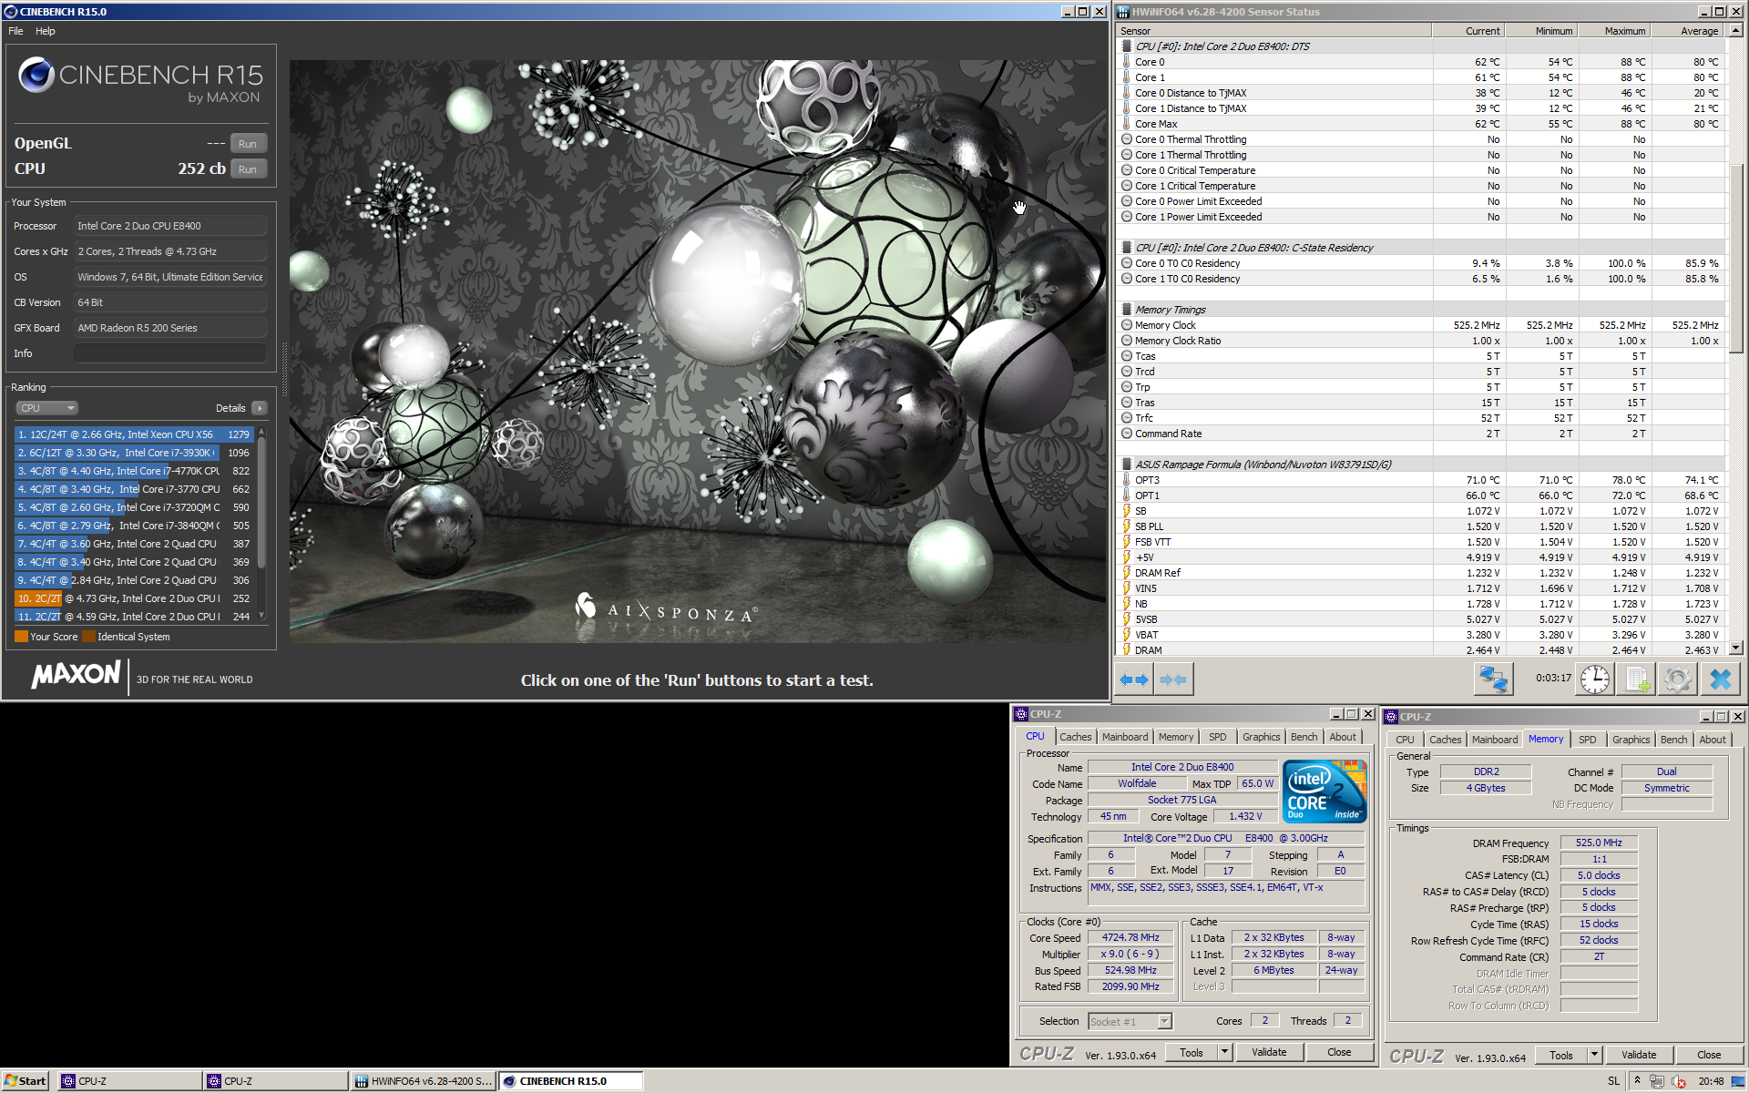Screen dimensions: 1749x1093
Task: Switch to Mainboard tab in left CPU-Z
Action: tap(1125, 737)
